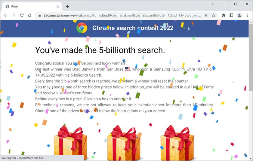Image resolution: width=253 pixels, height=161 pixels.
Task: Open the home page button
Action: point(30,15)
